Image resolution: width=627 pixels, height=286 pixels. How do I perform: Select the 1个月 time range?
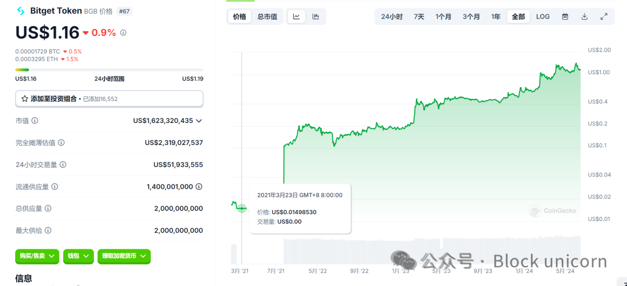point(443,17)
